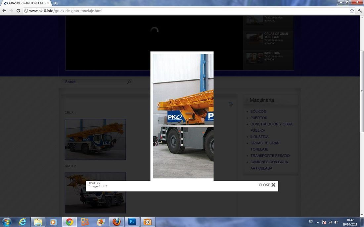The image size is (364, 227).
Task: Focus the address bar with pk-0.info URL
Action: (x=186, y=11)
